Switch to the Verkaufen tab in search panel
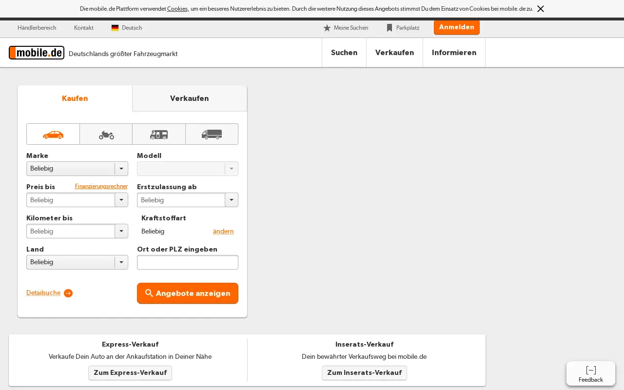The image size is (624, 390). click(x=190, y=98)
